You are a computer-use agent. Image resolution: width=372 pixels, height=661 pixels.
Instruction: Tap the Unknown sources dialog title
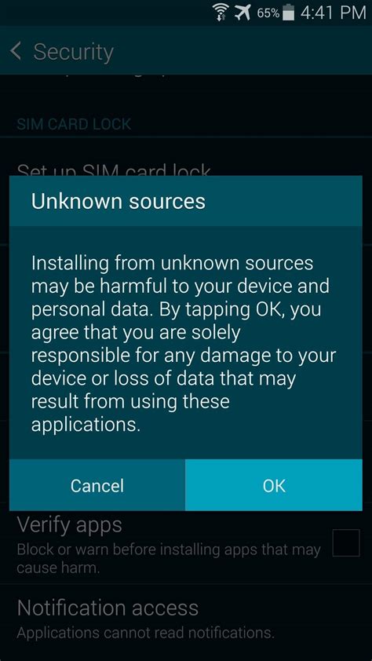(119, 201)
